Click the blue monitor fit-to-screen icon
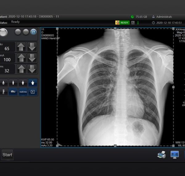Viewport: 185px width, 176px height. tap(175, 155)
